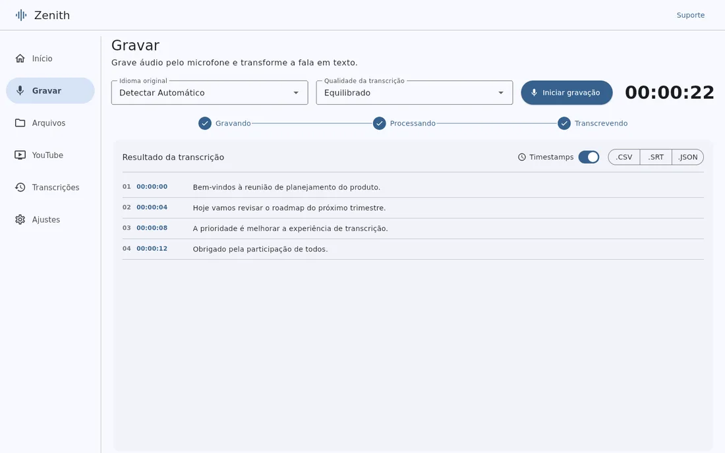This screenshot has width=725, height=453.
Task: Export transcription as .SRT
Action: 656,157
